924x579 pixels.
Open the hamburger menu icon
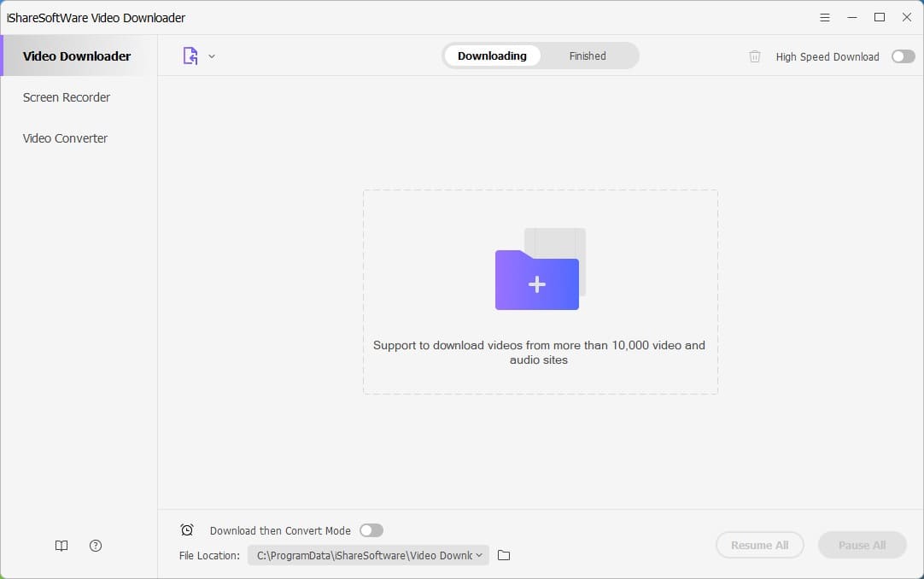click(x=825, y=16)
